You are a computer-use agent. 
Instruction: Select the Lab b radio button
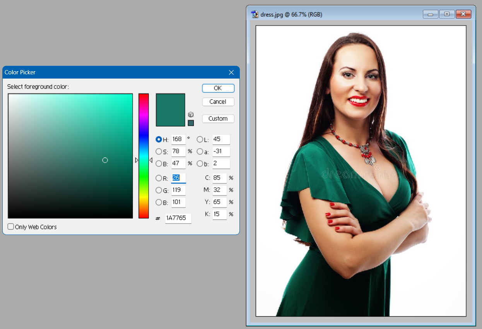pos(200,164)
